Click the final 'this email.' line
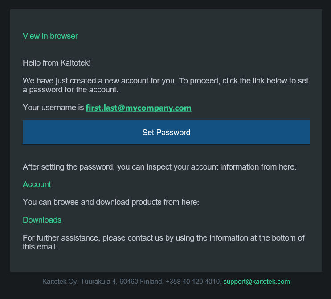 [40, 247]
